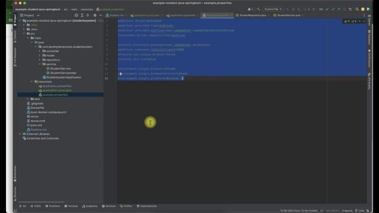
Task: Click the Rollback undo arrow icon
Action: 350,9
